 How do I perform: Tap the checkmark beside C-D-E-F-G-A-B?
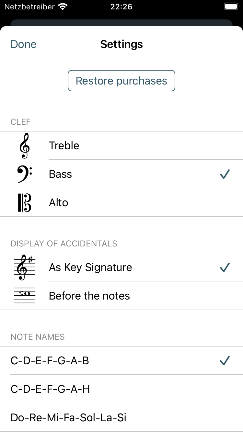[x=225, y=361]
